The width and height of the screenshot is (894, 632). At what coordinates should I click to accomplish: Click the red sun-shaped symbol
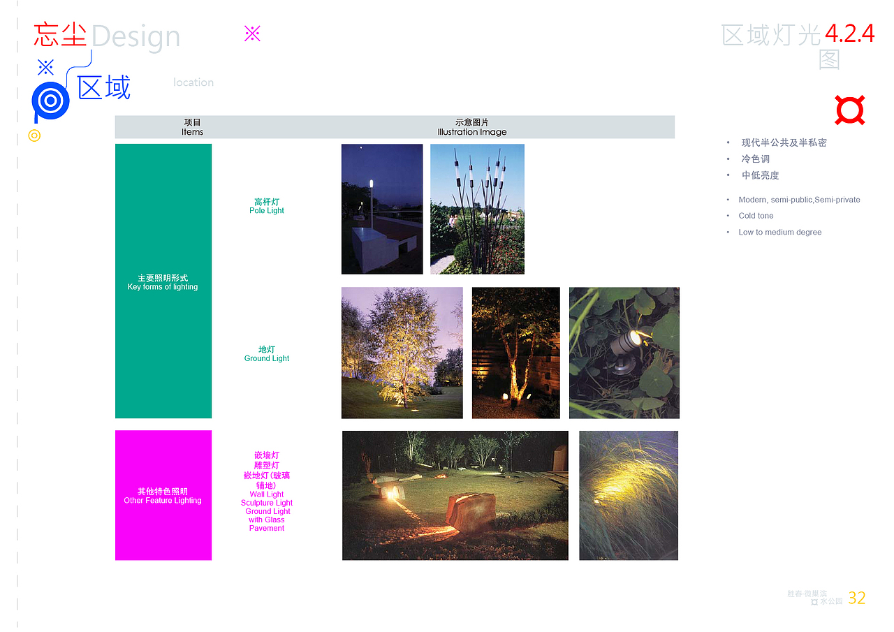point(850,110)
